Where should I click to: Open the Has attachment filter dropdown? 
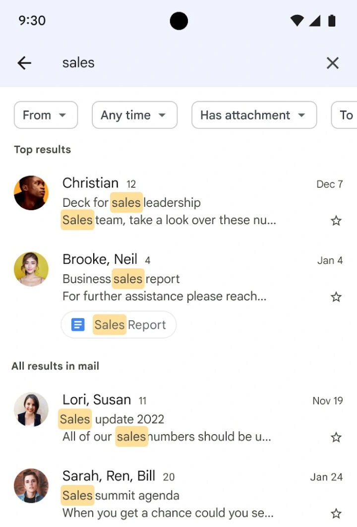[254, 115]
